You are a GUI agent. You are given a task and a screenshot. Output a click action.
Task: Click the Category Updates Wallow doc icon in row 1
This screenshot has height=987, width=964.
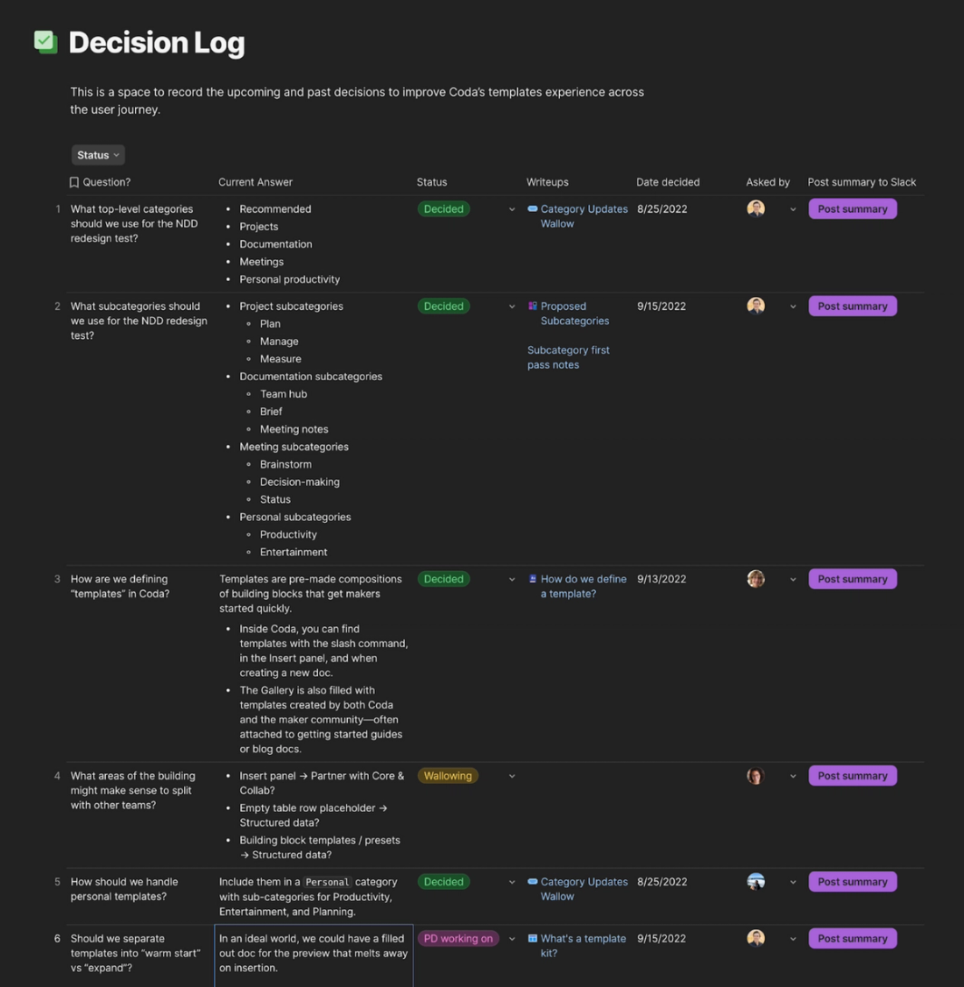[533, 209]
